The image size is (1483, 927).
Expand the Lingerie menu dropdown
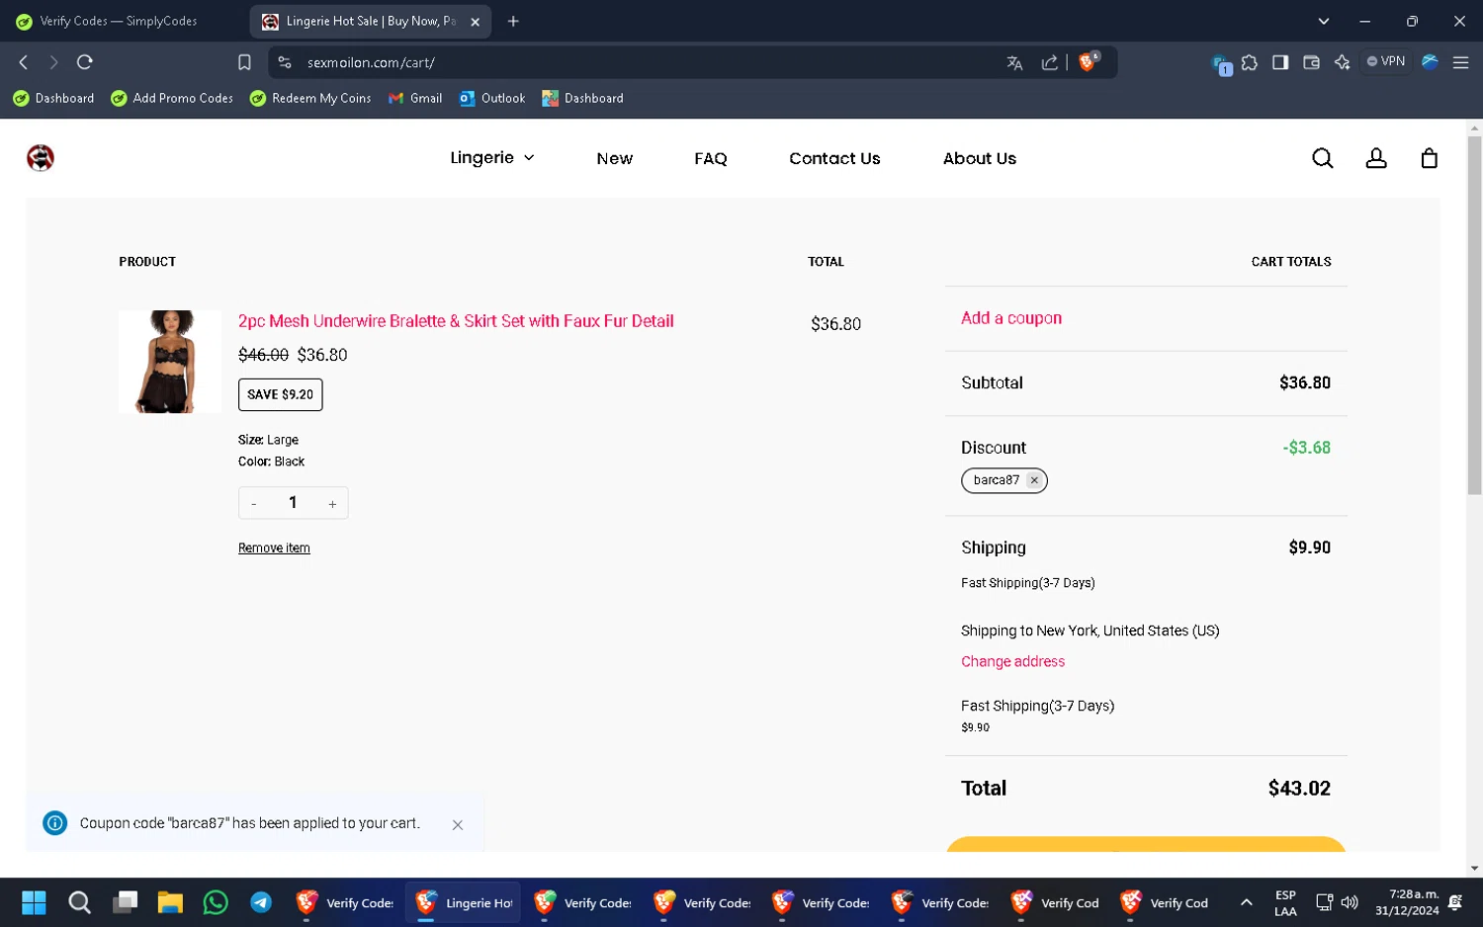coord(491,158)
